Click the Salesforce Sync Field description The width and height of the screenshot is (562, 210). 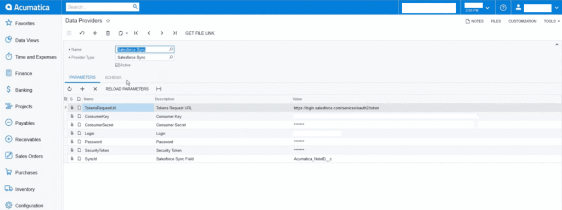click(x=175, y=159)
